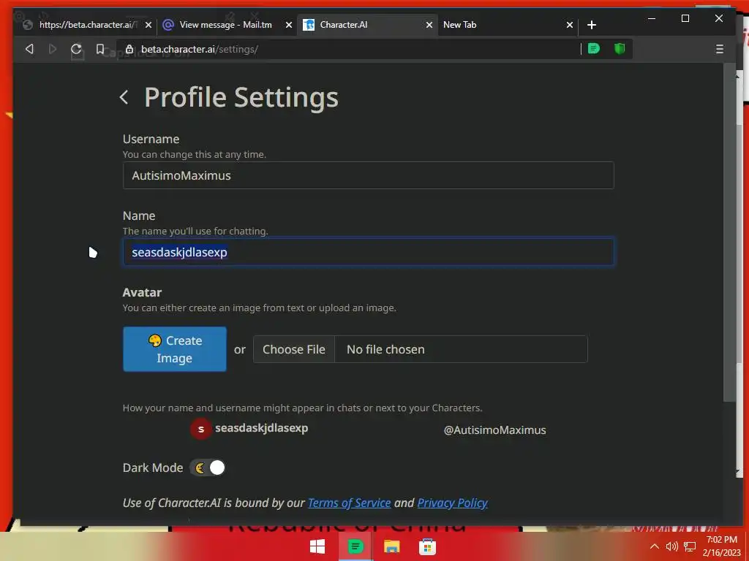Open the Privacy Policy link
This screenshot has width=749, height=561.
point(452,503)
